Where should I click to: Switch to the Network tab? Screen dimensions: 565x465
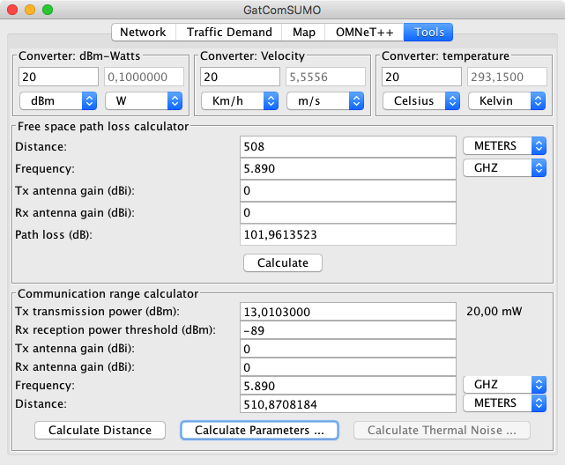point(143,33)
